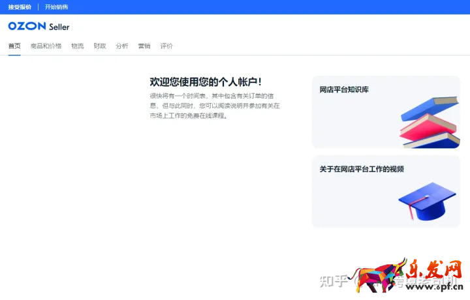Click the 欢迎您使用您的个人帐户 heading

tap(206, 82)
